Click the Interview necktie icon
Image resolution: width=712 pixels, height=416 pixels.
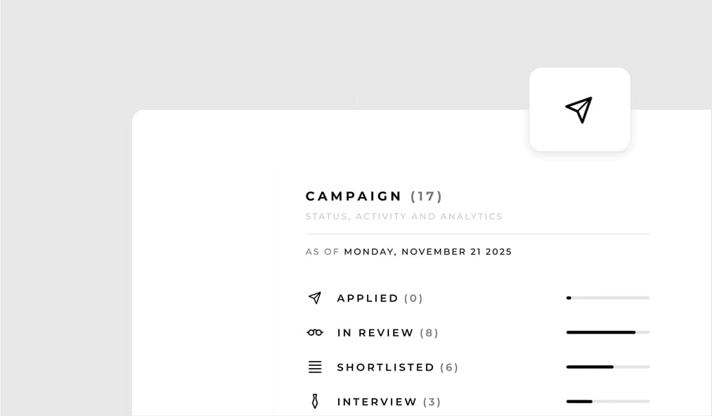pyautogui.click(x=315, y=402)
